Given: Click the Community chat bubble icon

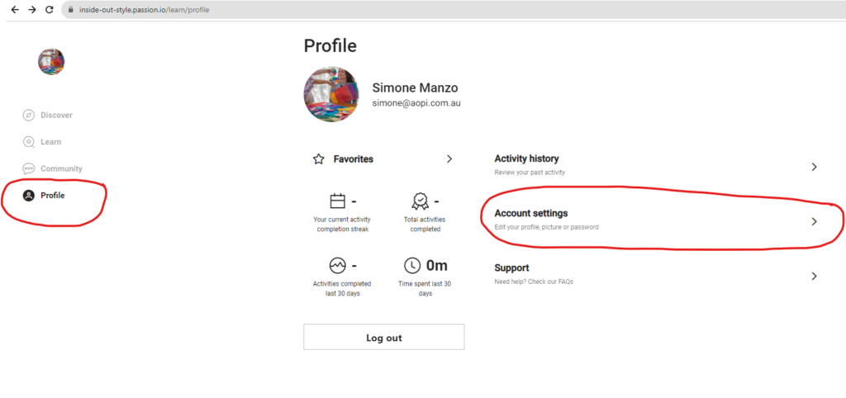Looking at the screenshot, I should pyautogui.click(x=29, y=168).
